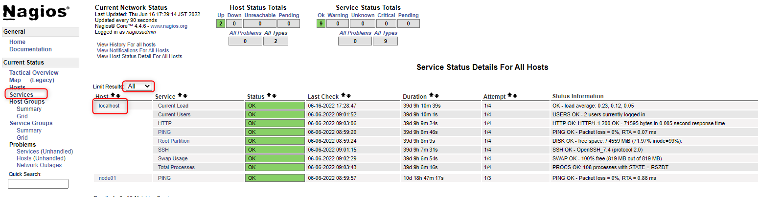Click host totals All Types link
The height and width of the screenshot is (197, 758).
[276, 33]
